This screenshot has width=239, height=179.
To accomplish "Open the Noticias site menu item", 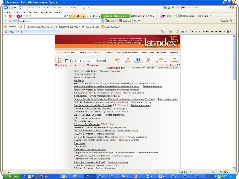I will (x=174, y=53).
